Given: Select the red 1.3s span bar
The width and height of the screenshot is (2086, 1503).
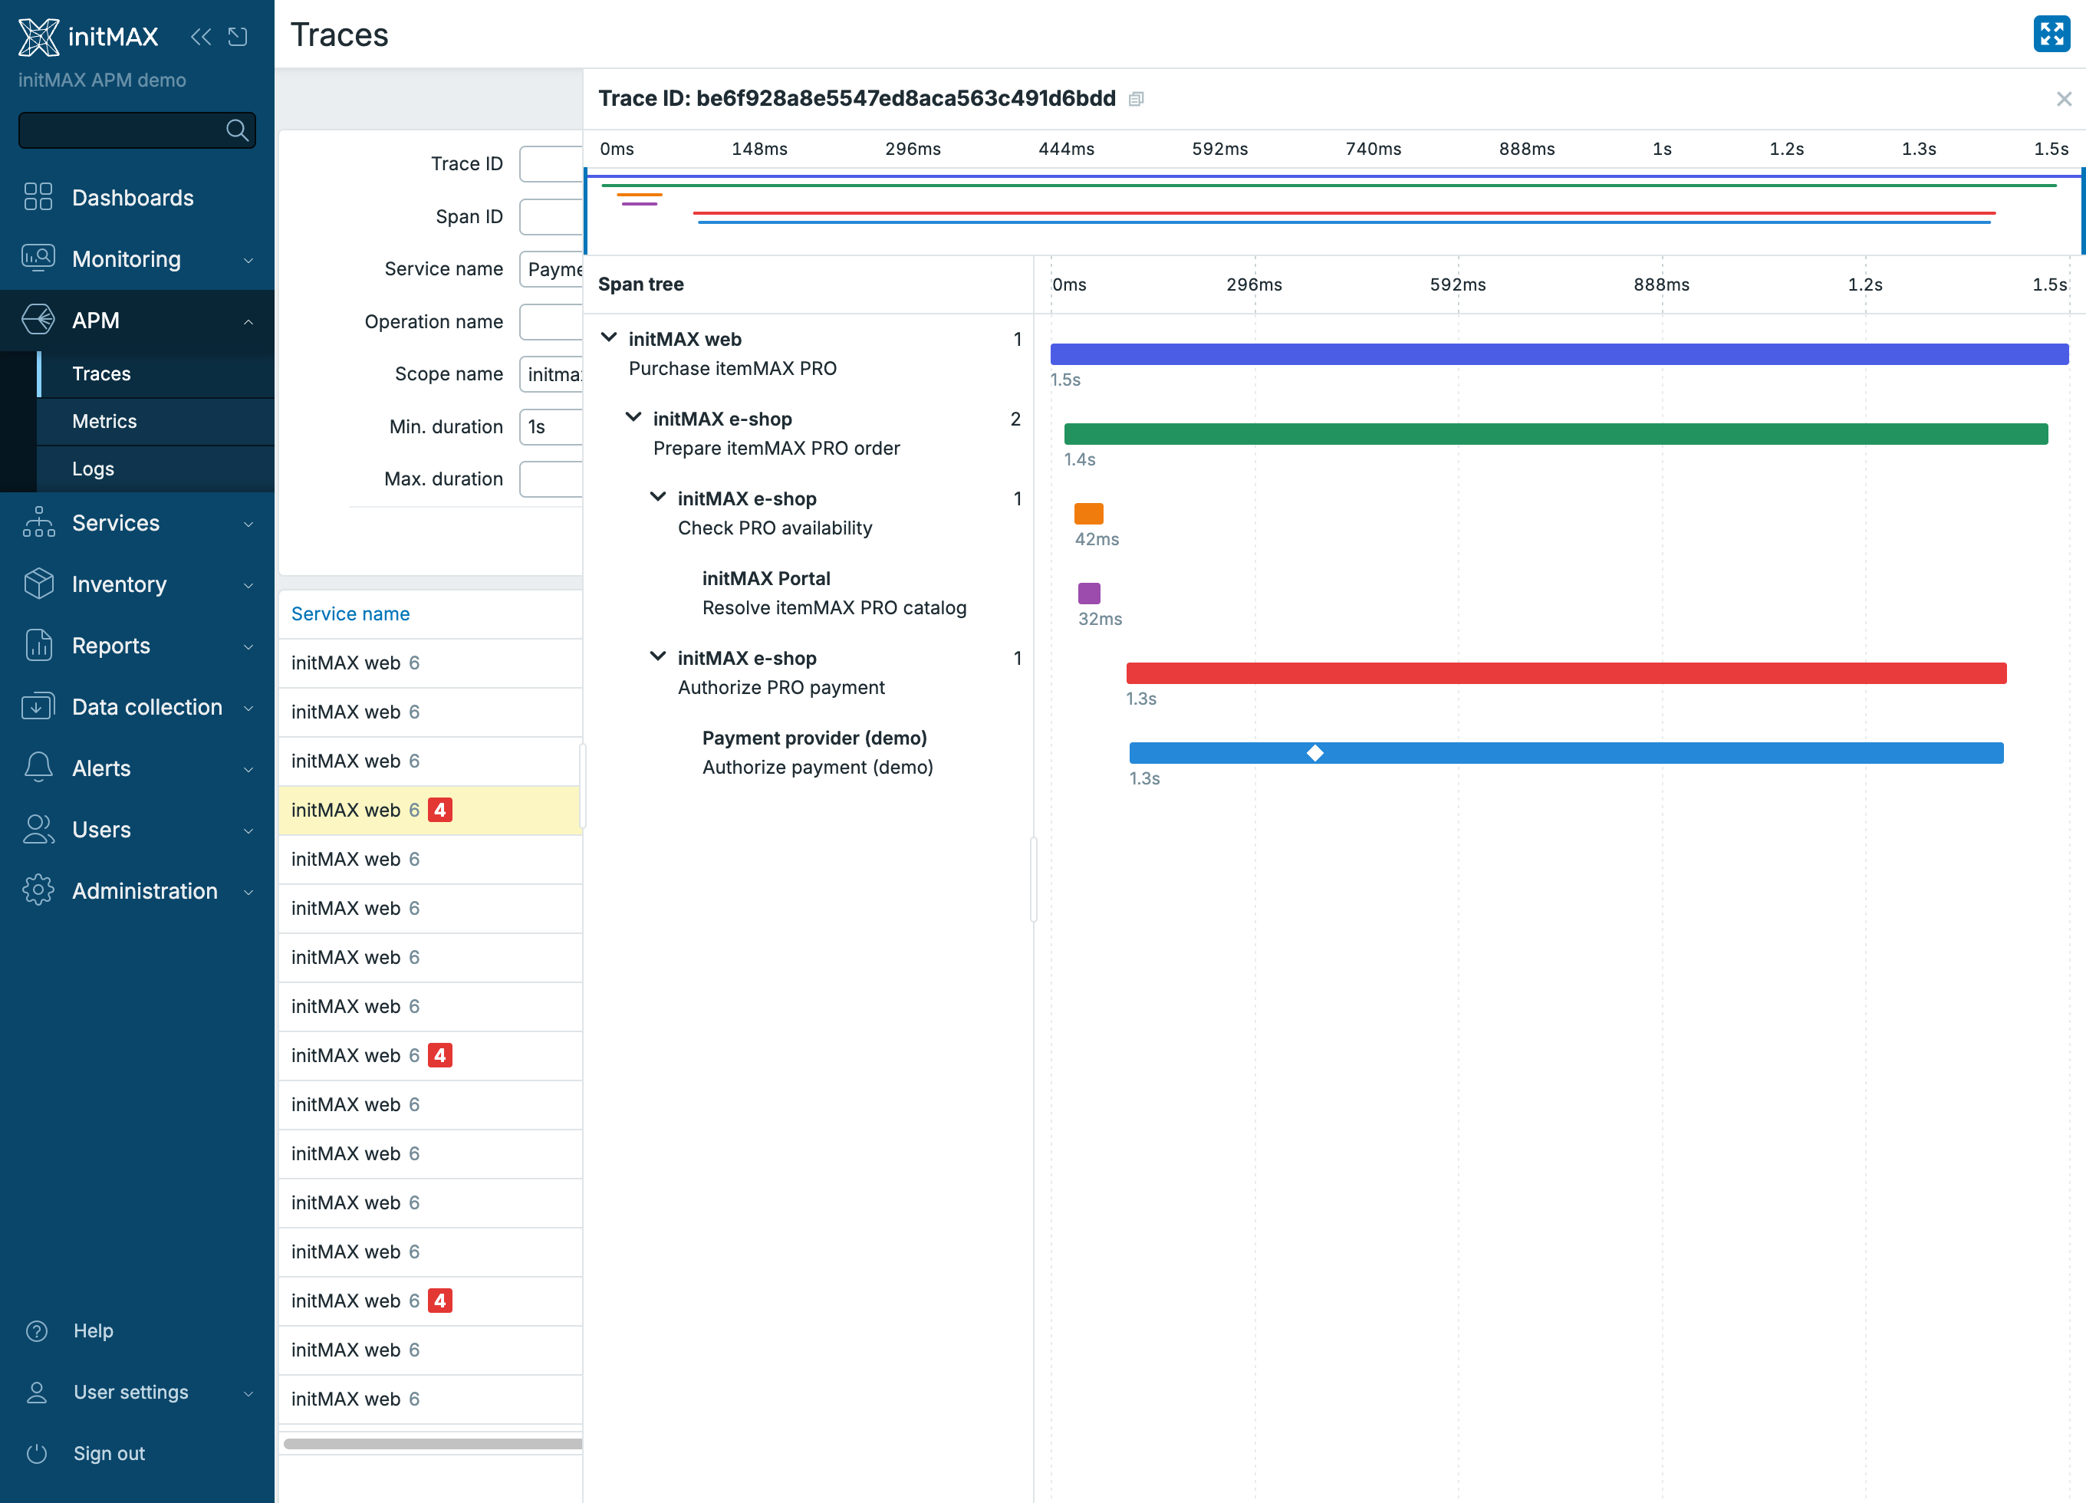Looking at the screenshot, I should point(1565,673).
